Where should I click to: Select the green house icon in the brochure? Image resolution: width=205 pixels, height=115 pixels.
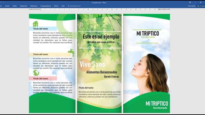(36, 24)
